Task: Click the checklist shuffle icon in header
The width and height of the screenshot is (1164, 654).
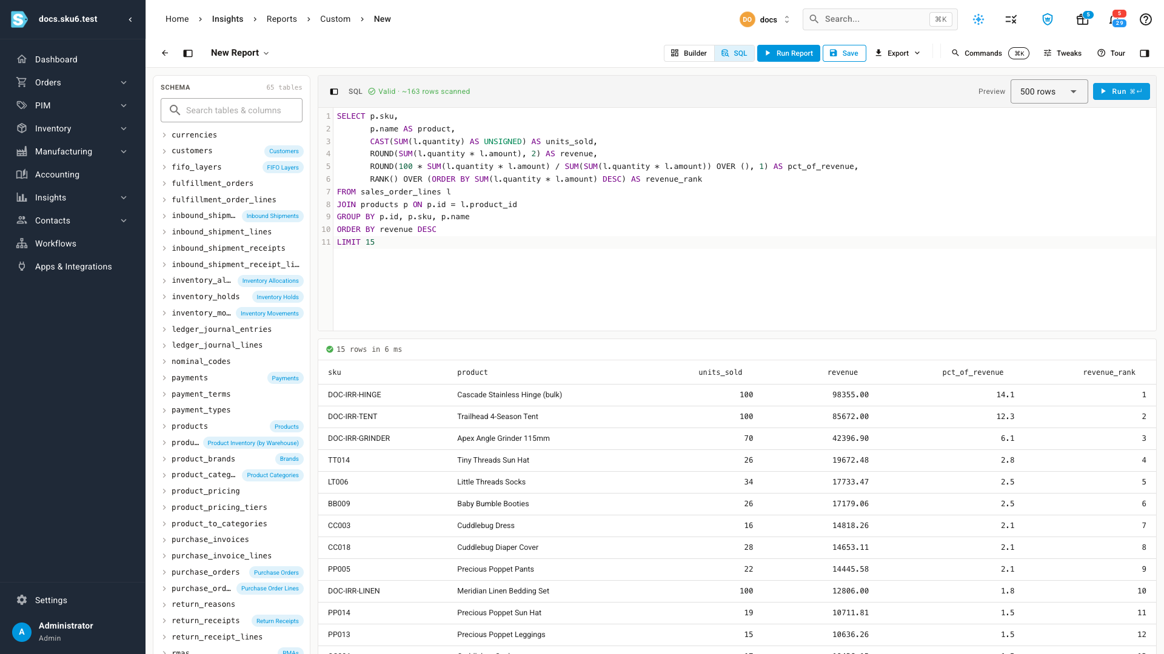Action: click(1011, 19)
